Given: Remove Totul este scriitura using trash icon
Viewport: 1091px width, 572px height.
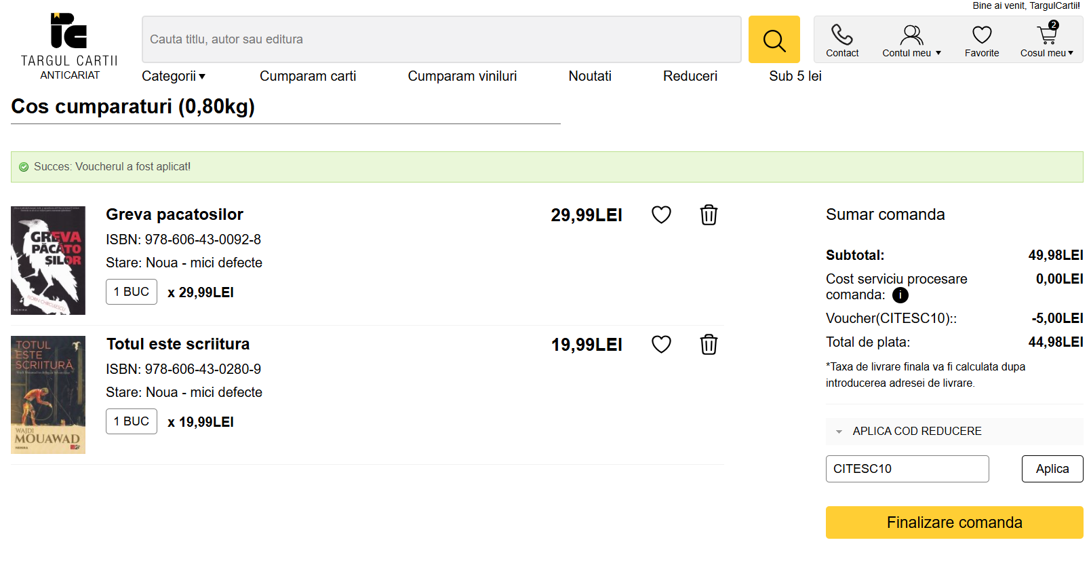Looking at the screenshot, I should tap(709, 345).
